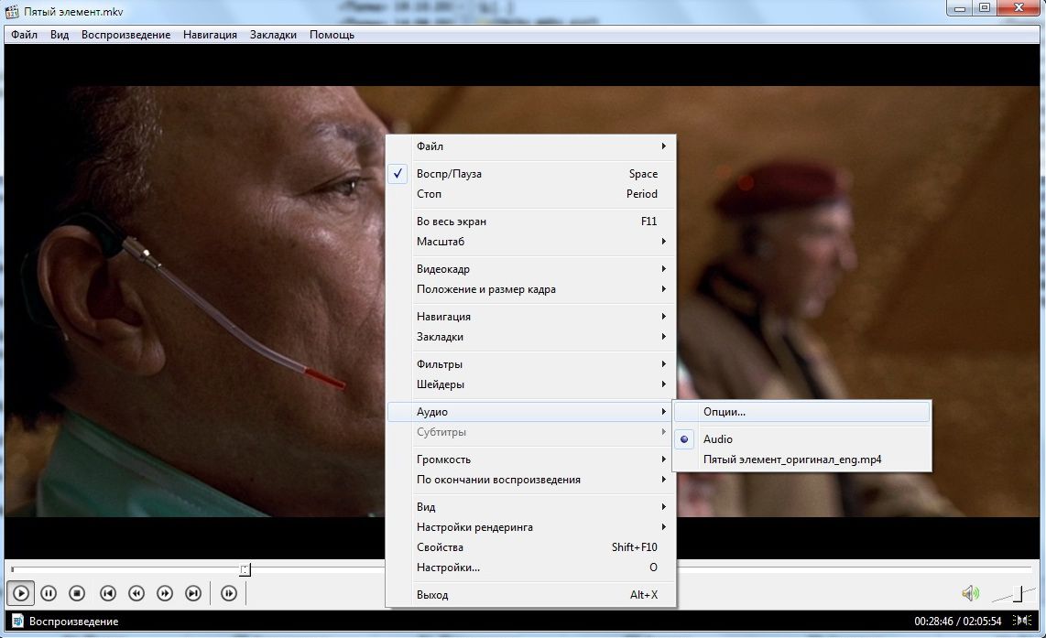Open Закладки in the menu bar
Screen dimensions: 1046x638
pyautogui.click(x=274, y=35)
